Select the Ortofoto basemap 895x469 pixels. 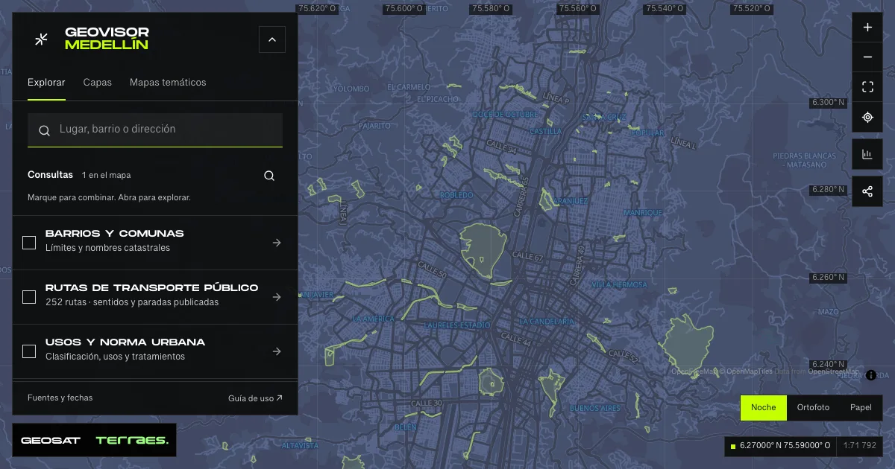813,408
